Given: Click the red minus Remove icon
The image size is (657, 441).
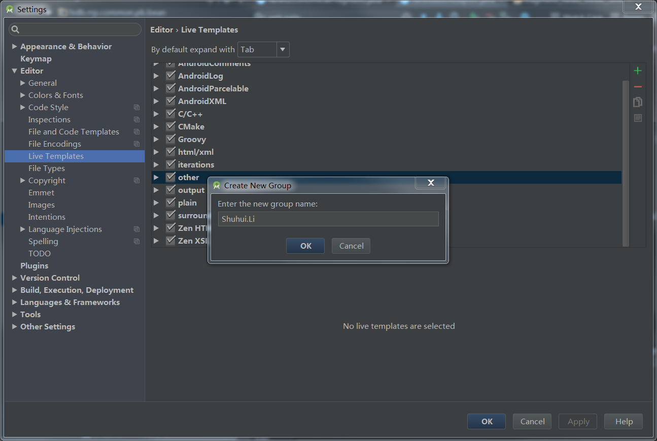Looking at the screenshot, I should pos(638,87).
